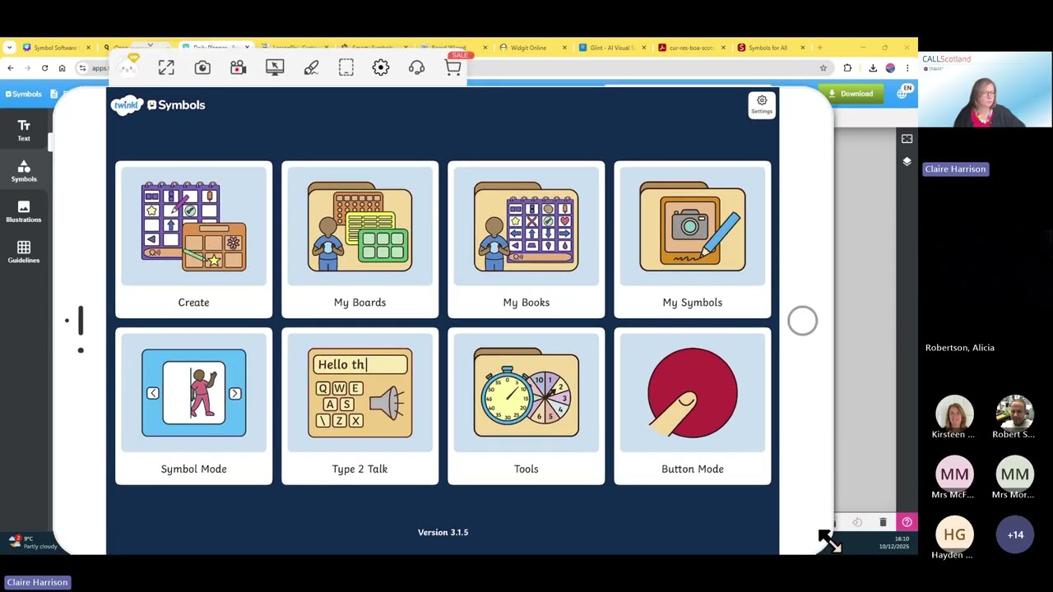Click the Twinkl Symbols logo
This screenshot has width=1053, height=592.
point(158,105)
